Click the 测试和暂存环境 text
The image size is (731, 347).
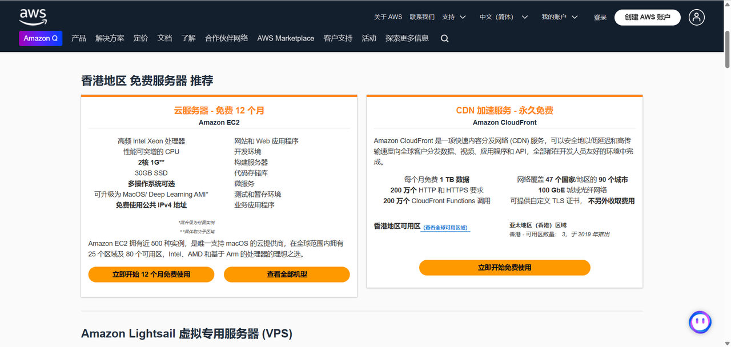(x=258, y=195)
